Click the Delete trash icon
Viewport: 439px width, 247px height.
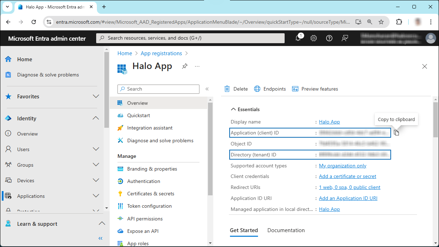pyautogui.click(x=227, y=89)
